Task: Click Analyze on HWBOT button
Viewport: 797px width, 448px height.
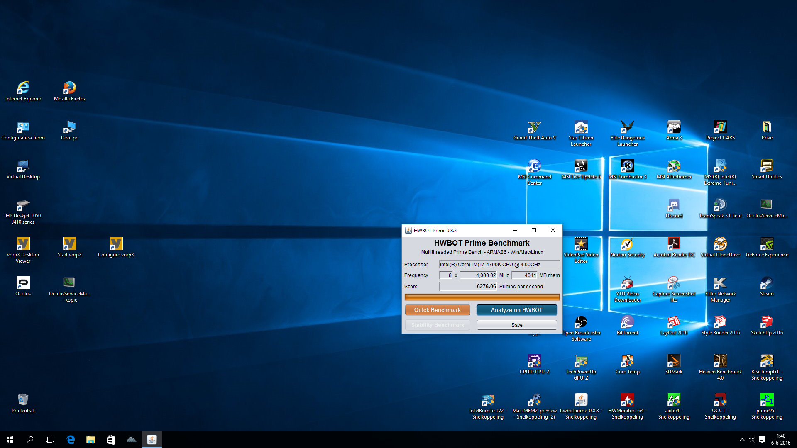Action: coord(517,310)
